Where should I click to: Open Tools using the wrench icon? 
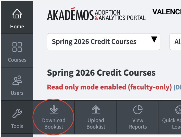pos(17,113)
